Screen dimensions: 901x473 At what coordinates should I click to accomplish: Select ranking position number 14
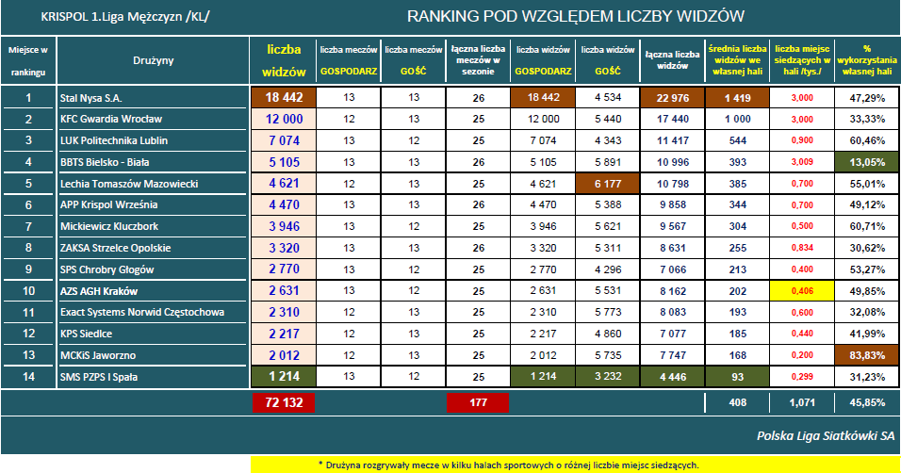click(x=28, y=377)
